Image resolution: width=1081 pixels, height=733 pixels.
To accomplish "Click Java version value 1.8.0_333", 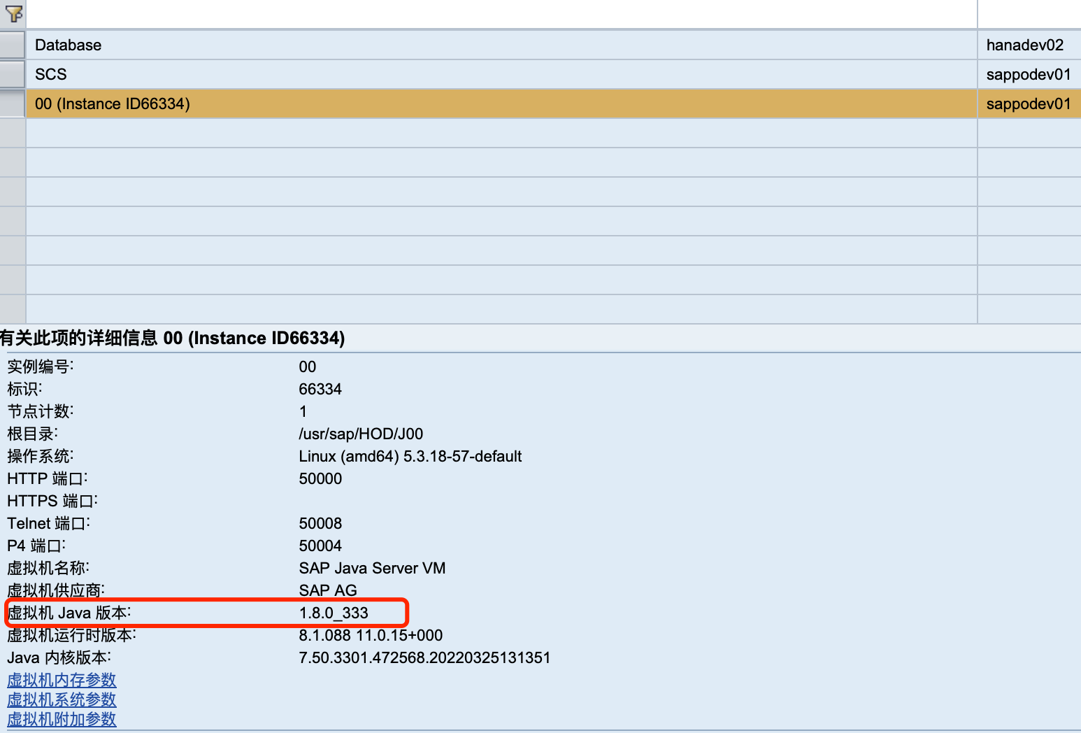I will pyautogui.click(x=334, y=613).
